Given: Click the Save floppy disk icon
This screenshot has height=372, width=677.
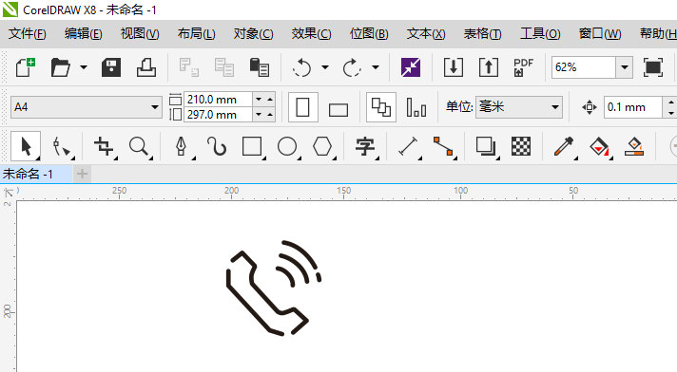Looking at the screenshot, I should point(111,67).
